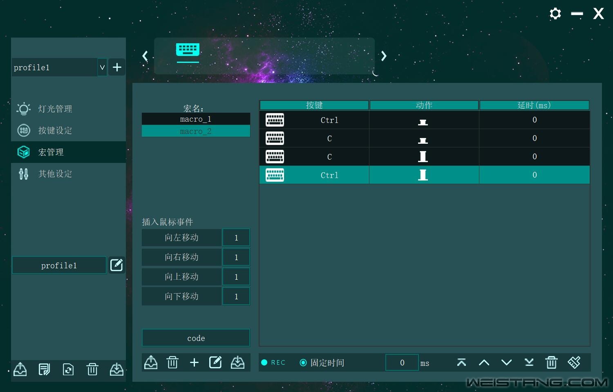The image size is (613, 392).
Task: Click the profile1 name field in sidebar
Action: click(59, 265)
